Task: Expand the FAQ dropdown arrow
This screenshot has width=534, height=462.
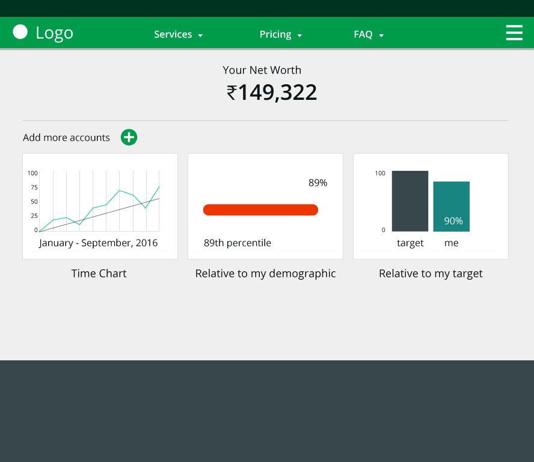Action: (x=381, y=35)
